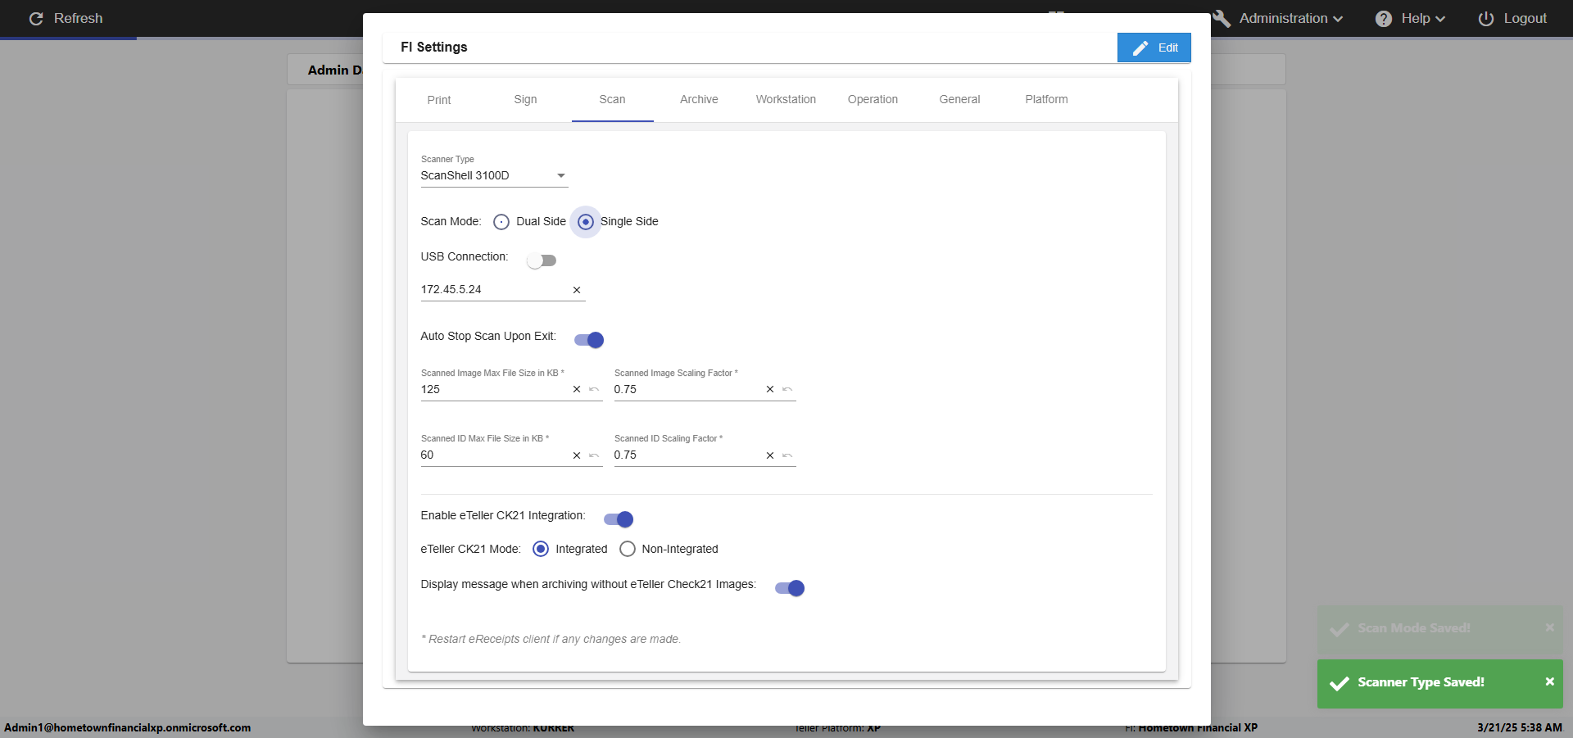Viewport: 1573px width, 738px height.
Task: Select the Dual Side scan mode
Action: click(501, 222)
